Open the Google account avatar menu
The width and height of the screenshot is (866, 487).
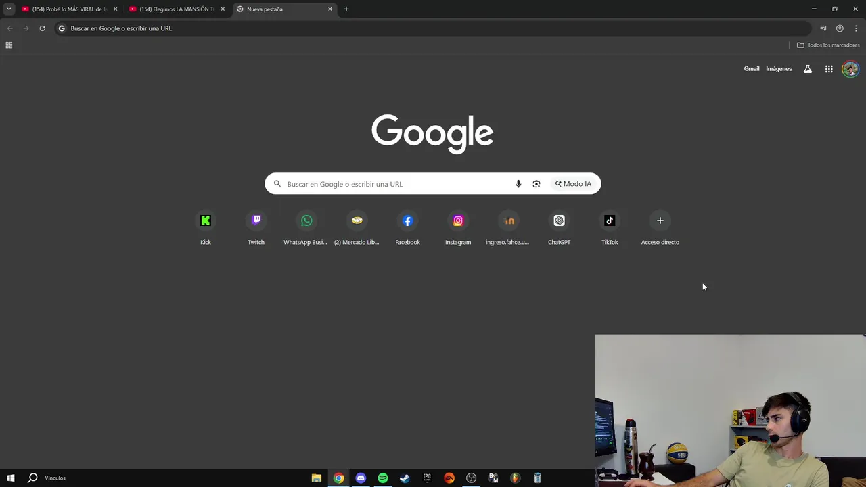tap(850, 69)
